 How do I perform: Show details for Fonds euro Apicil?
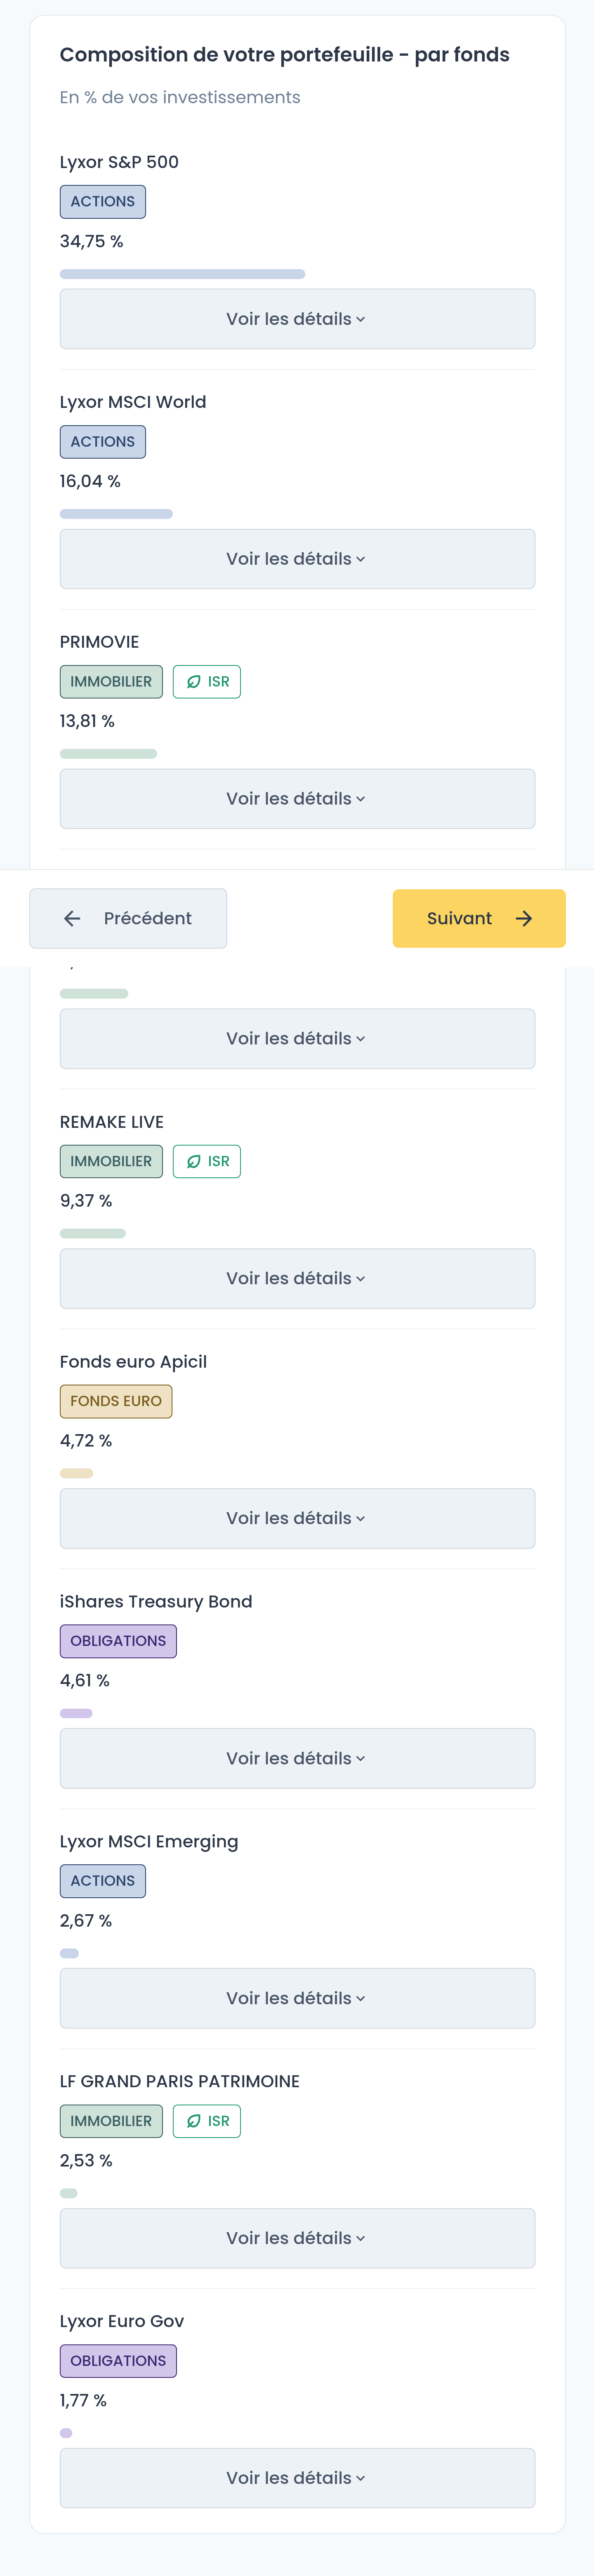(x=297, y=1518)
